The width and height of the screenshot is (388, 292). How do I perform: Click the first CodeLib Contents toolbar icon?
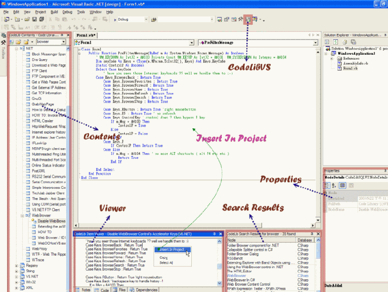click(12, 42)
